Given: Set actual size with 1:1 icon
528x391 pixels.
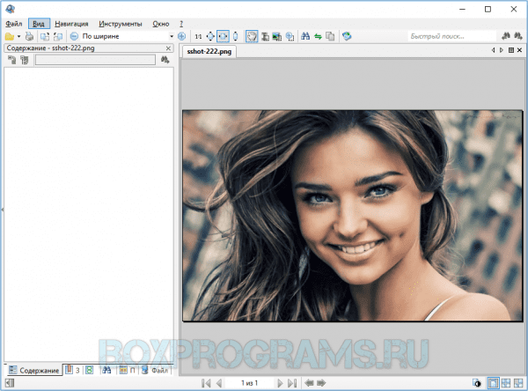Looking at the screenshot, I should [198, 36].
